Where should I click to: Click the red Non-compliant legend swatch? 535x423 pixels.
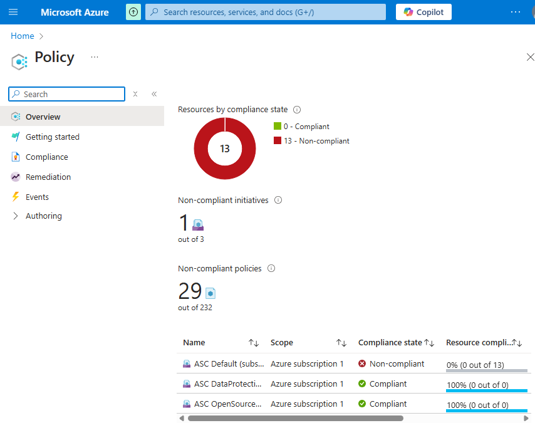click(278, 140)
